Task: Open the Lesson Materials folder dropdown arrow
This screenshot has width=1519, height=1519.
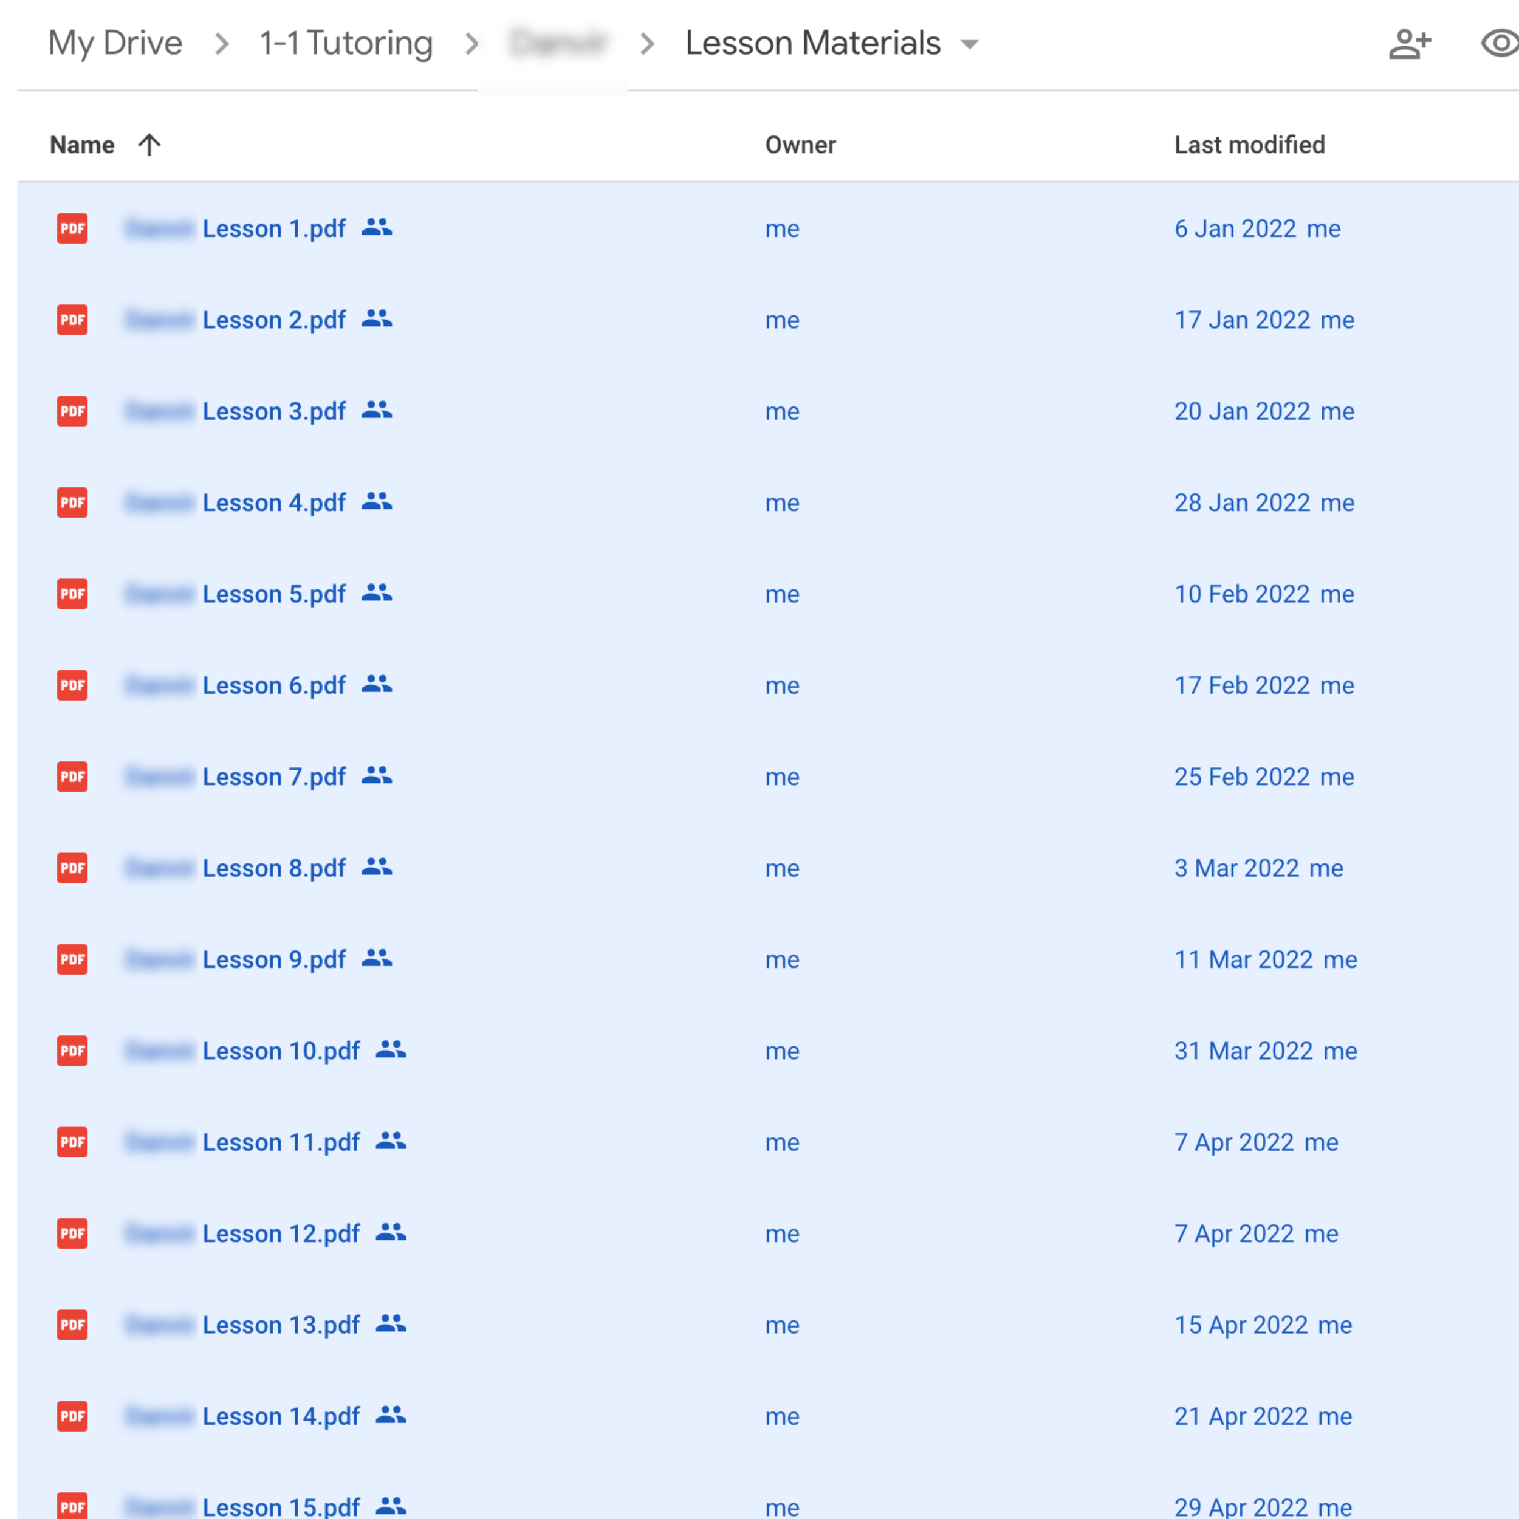Action: [x=970, y=45]
